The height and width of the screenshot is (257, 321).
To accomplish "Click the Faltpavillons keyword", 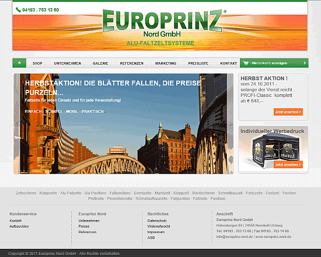I will pyautogui.click(x=120, y=193).
